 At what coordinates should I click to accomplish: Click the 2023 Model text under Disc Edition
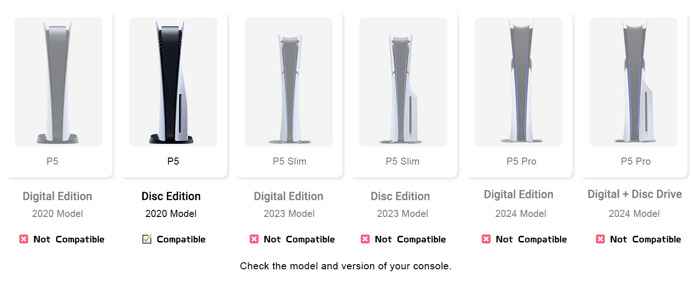coord(403,214)
